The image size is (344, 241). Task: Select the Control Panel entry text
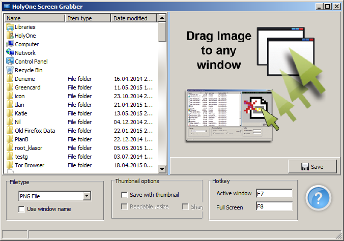(31, 62)
